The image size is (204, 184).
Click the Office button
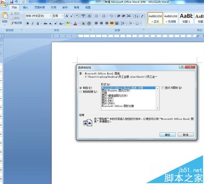pyautogui.click(x=4, y=4)
